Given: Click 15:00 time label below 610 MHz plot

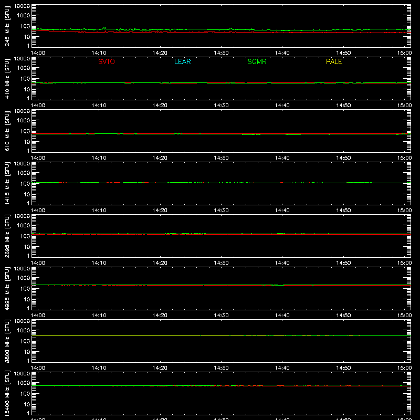Looking at the screenshot, I should pos(404,158).
